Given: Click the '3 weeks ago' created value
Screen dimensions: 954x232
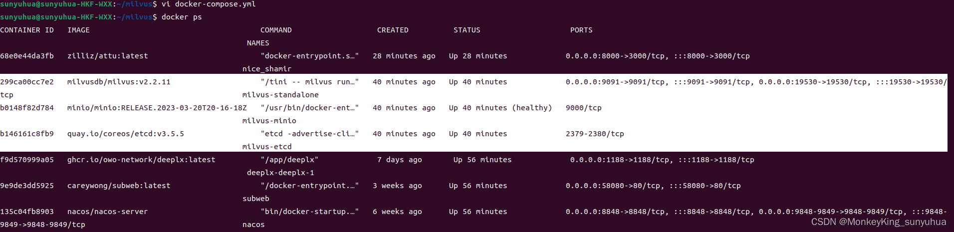Looking at the screenshot, I should tap(397, 186).
